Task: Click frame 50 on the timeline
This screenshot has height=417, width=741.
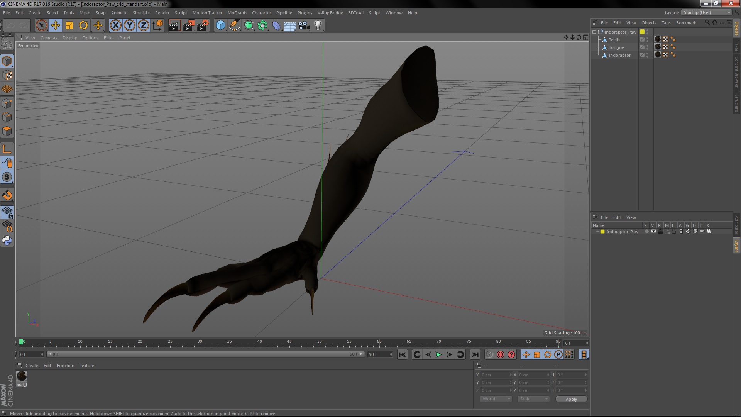Action: coord(320,342)
